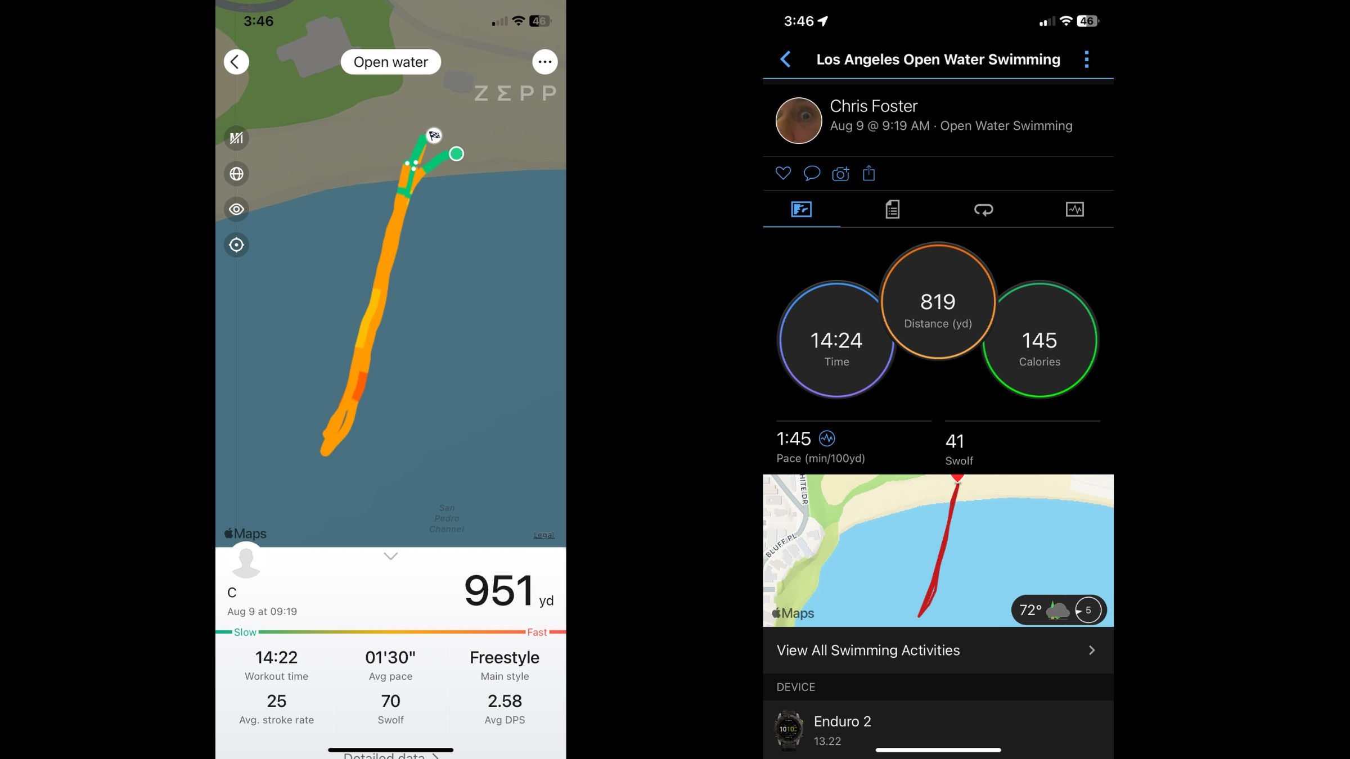The height and width of the screenshot is (759, 1350).
Task: Select the globe/location icon in Zepp
Action: point(236,173)
